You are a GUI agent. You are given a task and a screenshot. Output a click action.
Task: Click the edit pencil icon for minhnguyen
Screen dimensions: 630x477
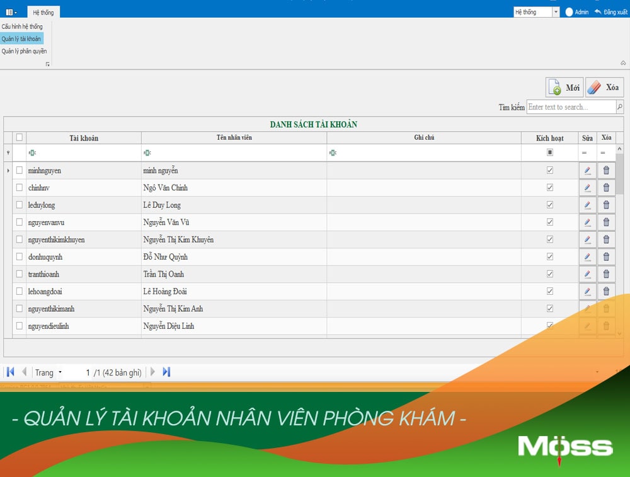pyautogui.click(x=587, y=170)
